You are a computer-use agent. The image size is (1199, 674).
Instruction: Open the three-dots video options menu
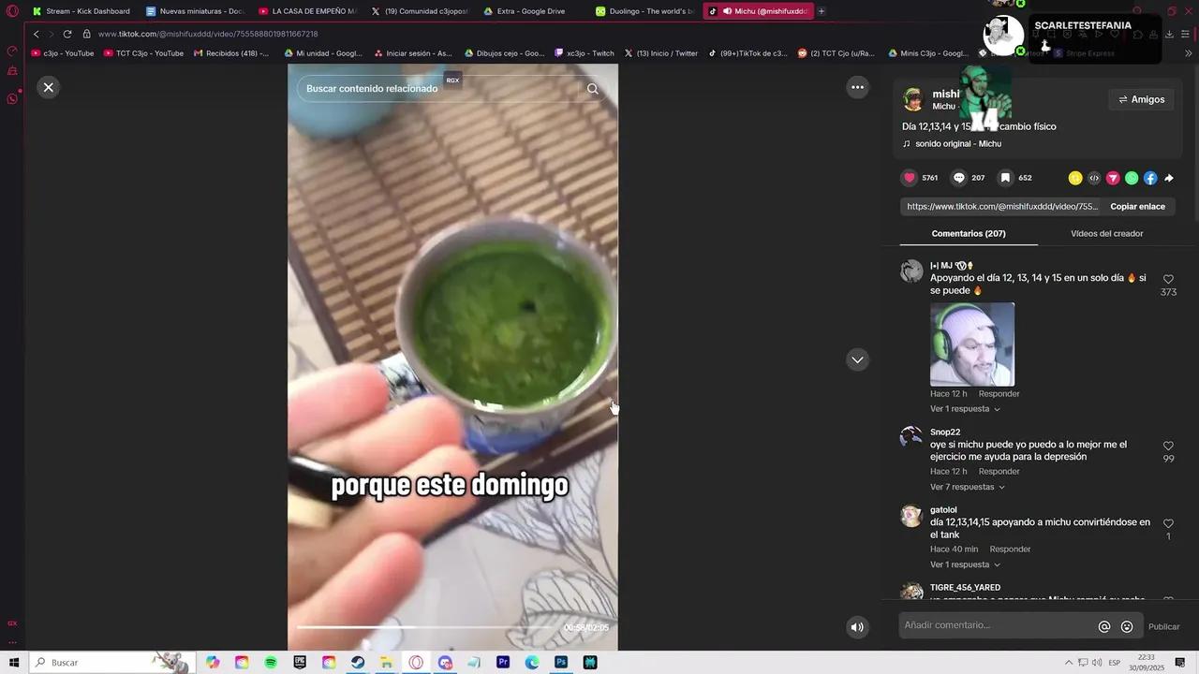[x=857, y=87]
